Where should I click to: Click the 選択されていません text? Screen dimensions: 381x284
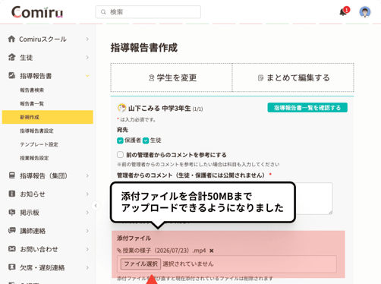(188, 264)
